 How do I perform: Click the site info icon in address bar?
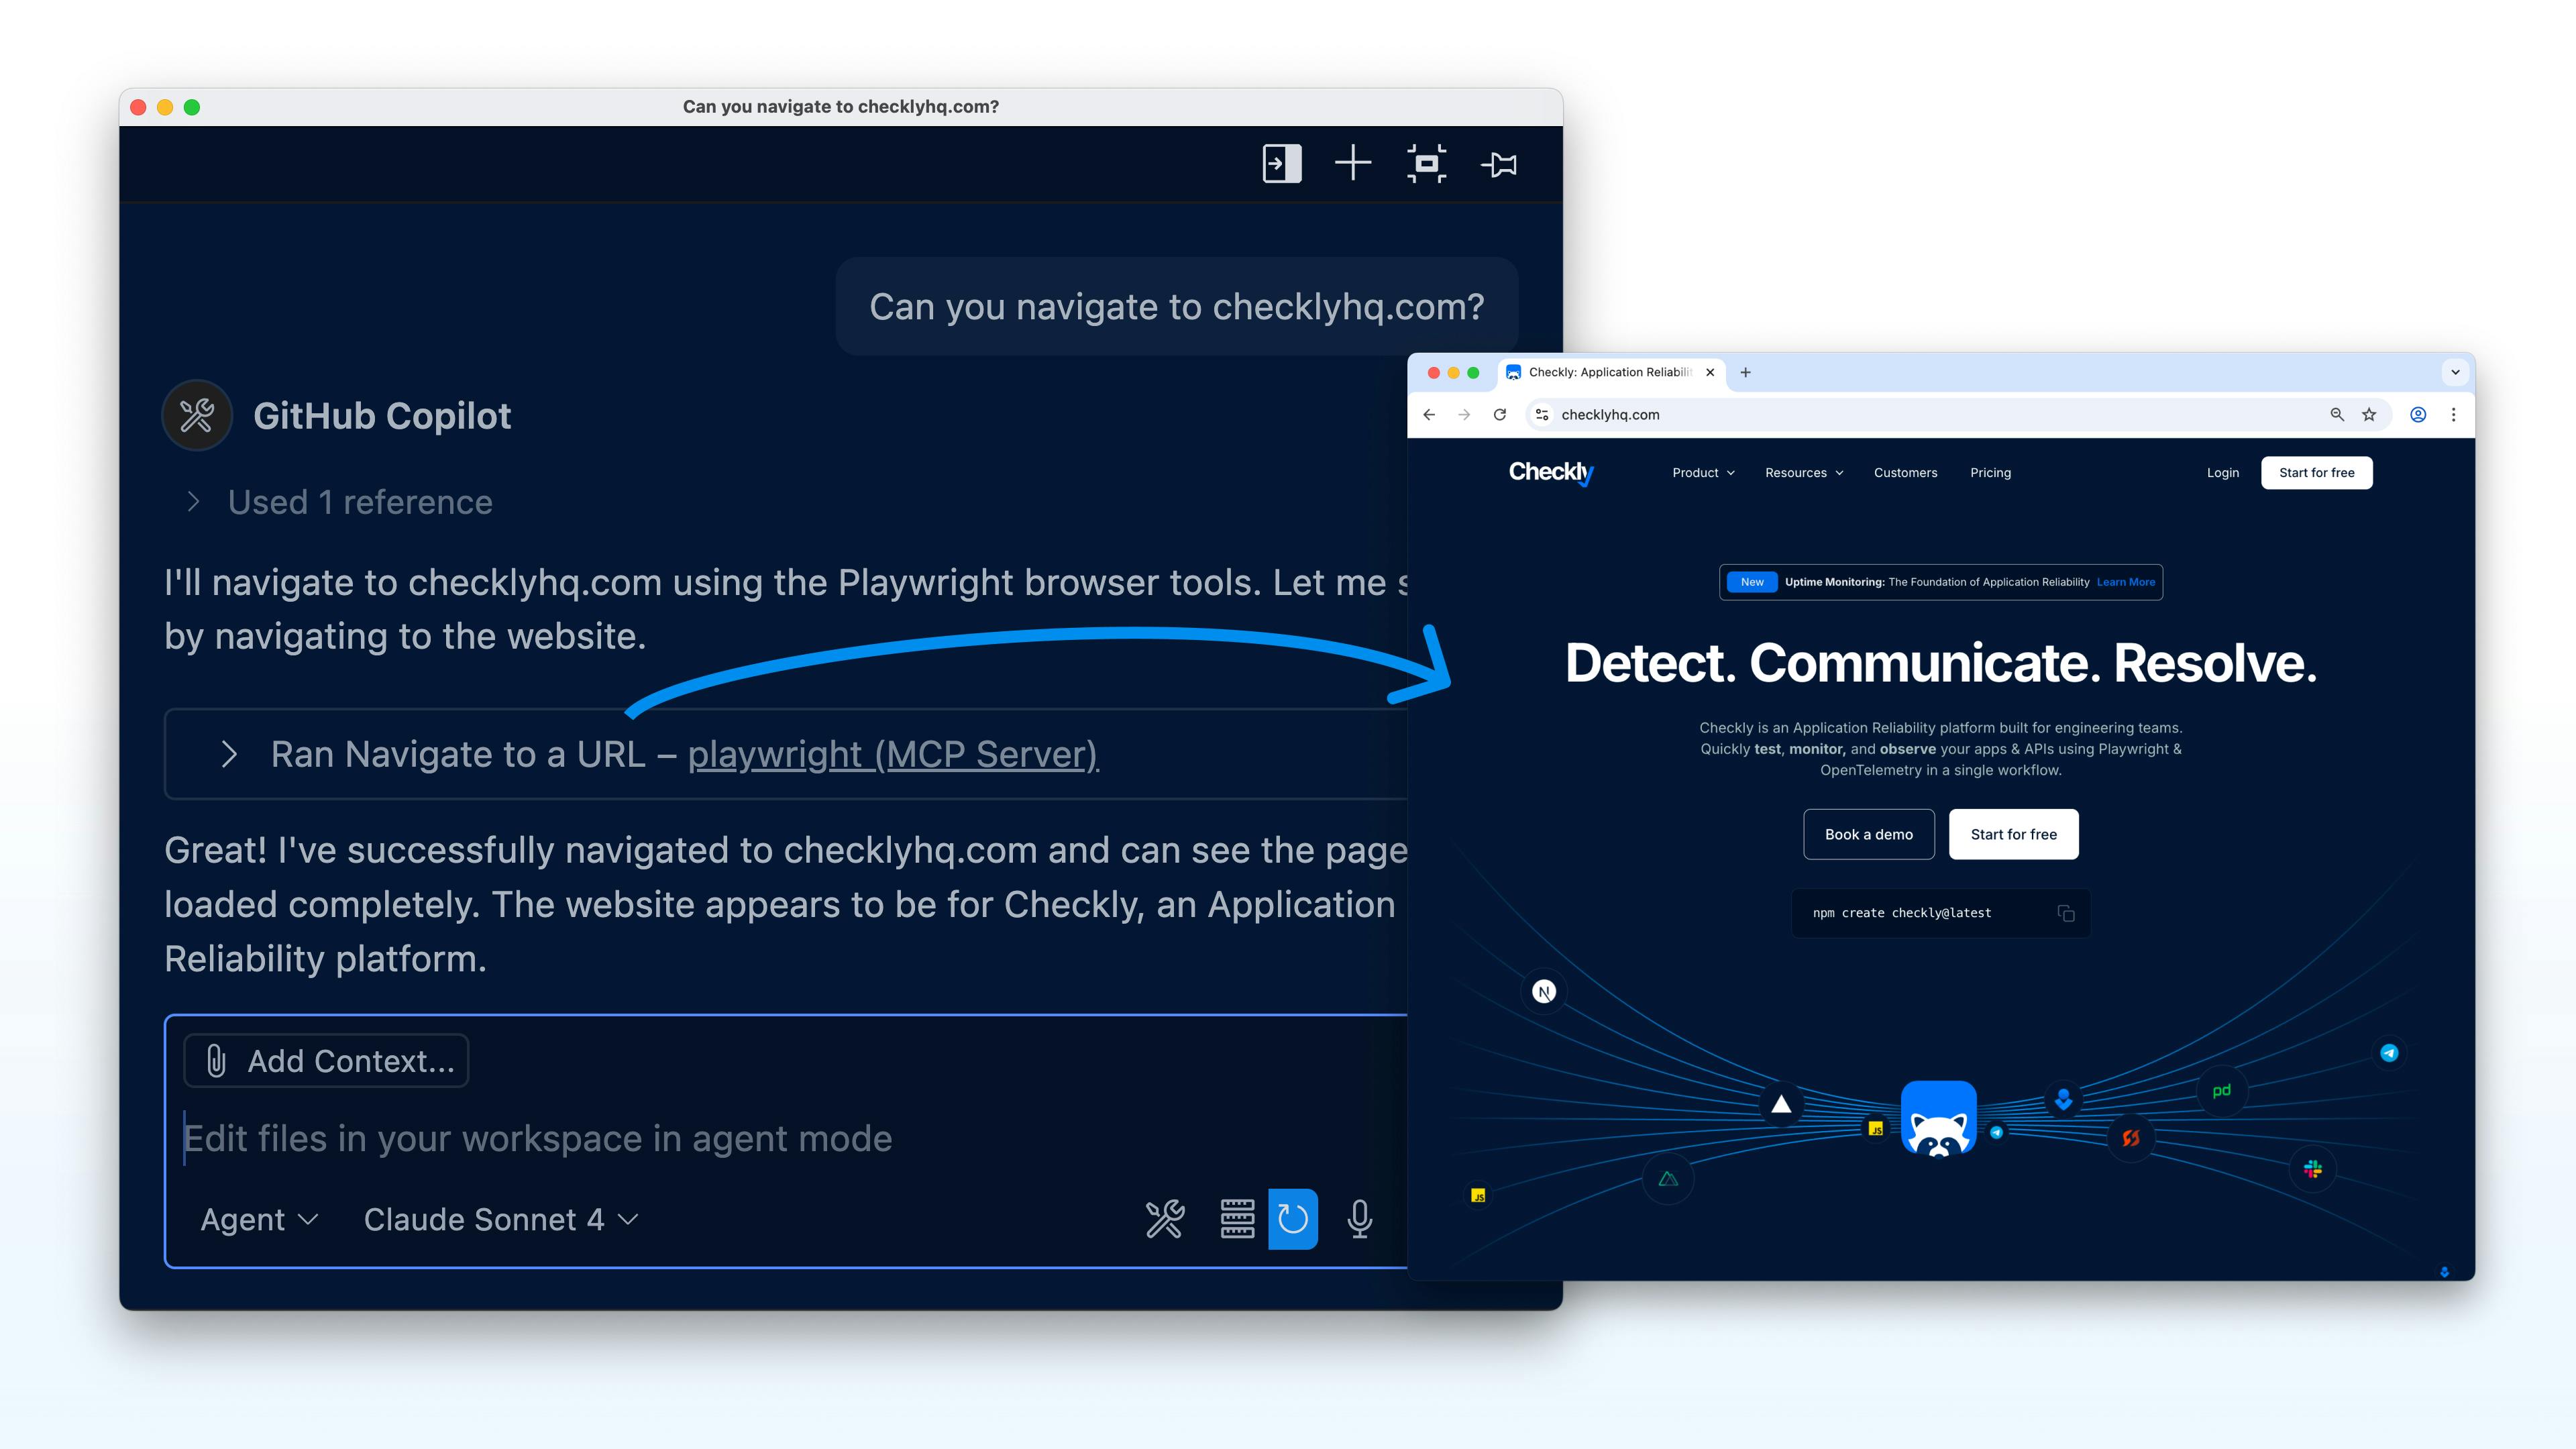point(1542,415)
